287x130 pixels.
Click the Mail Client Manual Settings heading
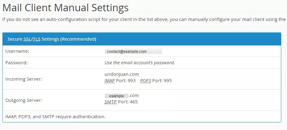(x=66, y=8)
